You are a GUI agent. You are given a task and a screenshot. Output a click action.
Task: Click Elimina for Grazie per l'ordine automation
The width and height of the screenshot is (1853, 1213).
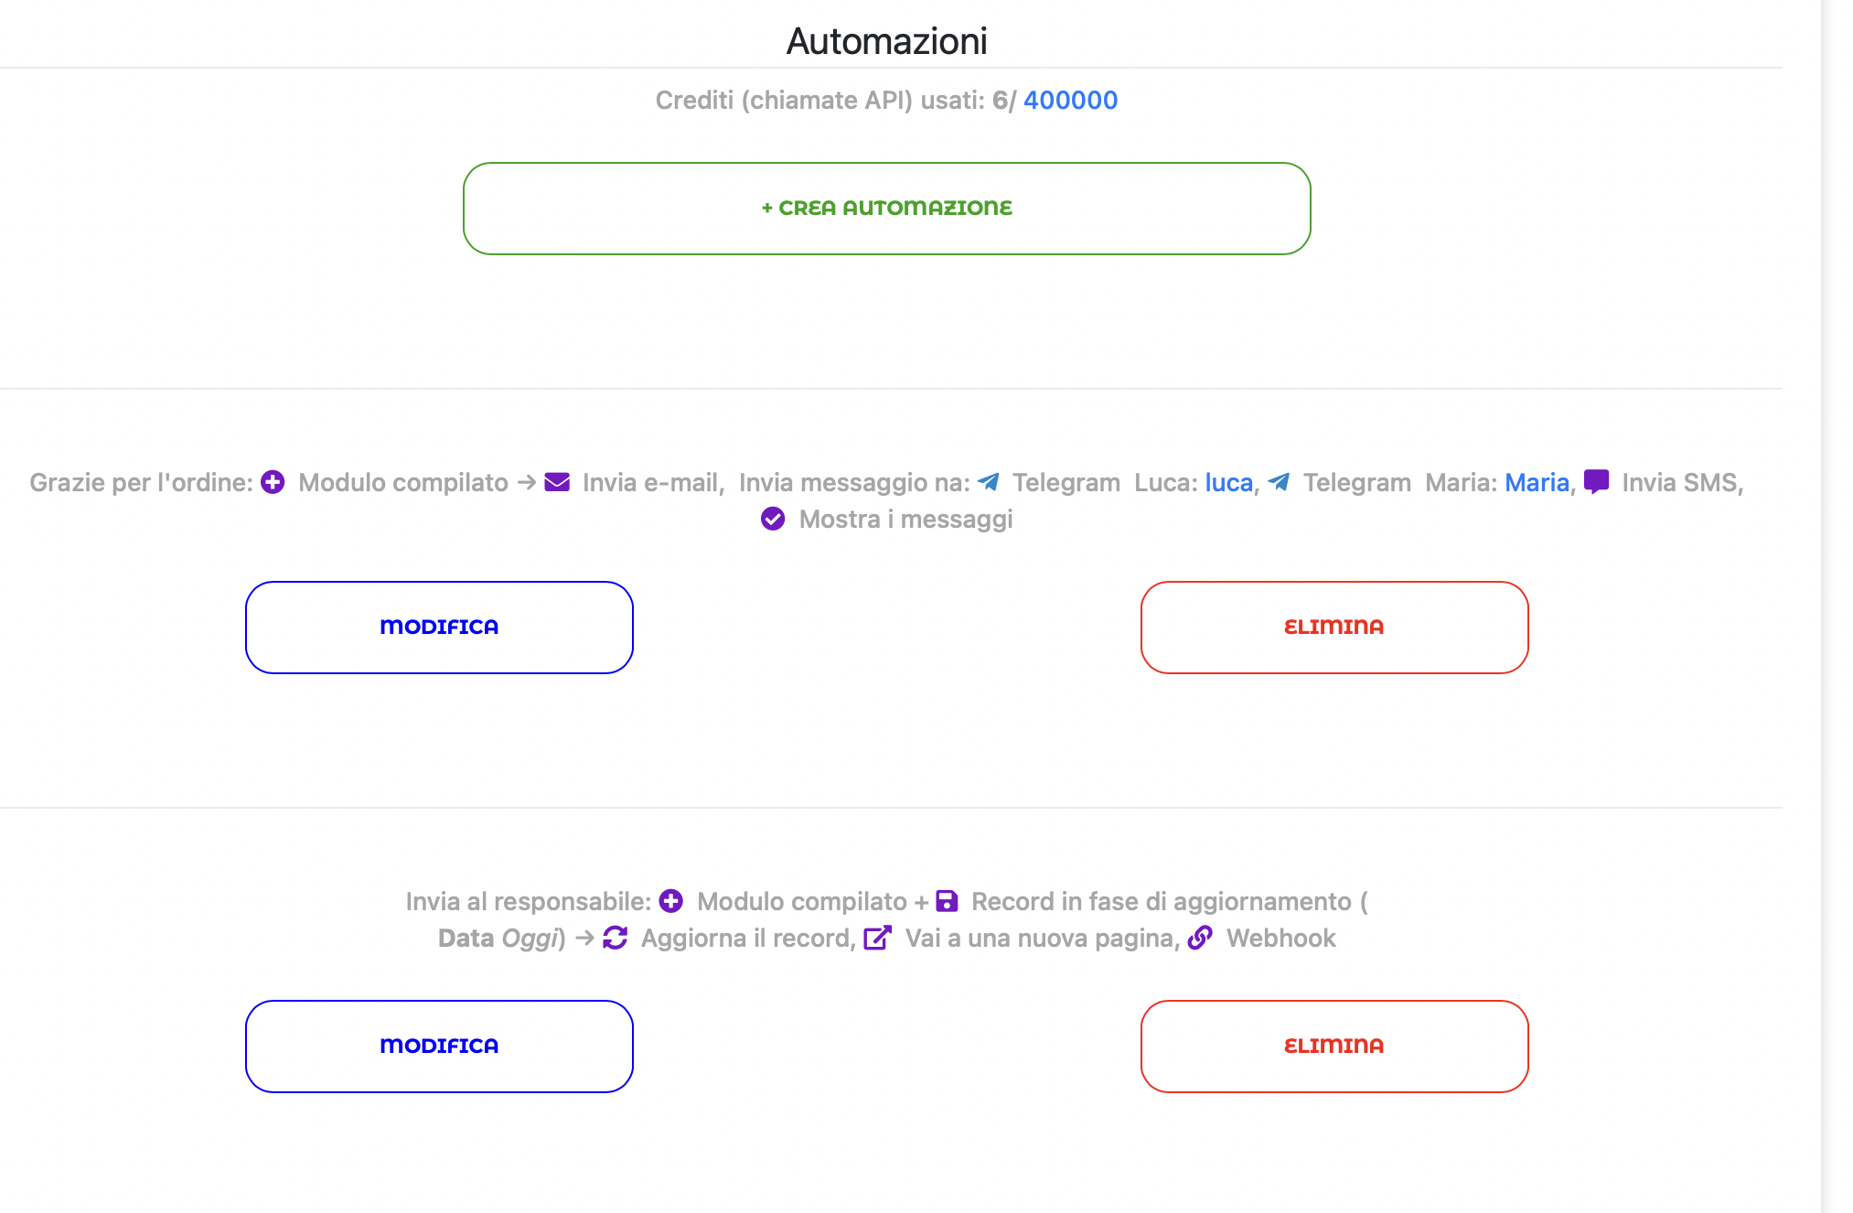click(x=1334, y=628)
